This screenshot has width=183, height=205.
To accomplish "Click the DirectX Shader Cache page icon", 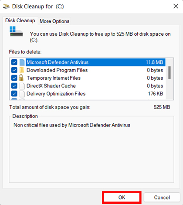I will point(22,86).
